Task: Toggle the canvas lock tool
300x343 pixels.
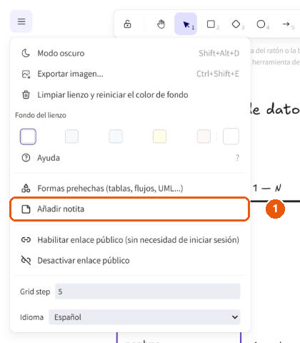Action: [127, 24]
